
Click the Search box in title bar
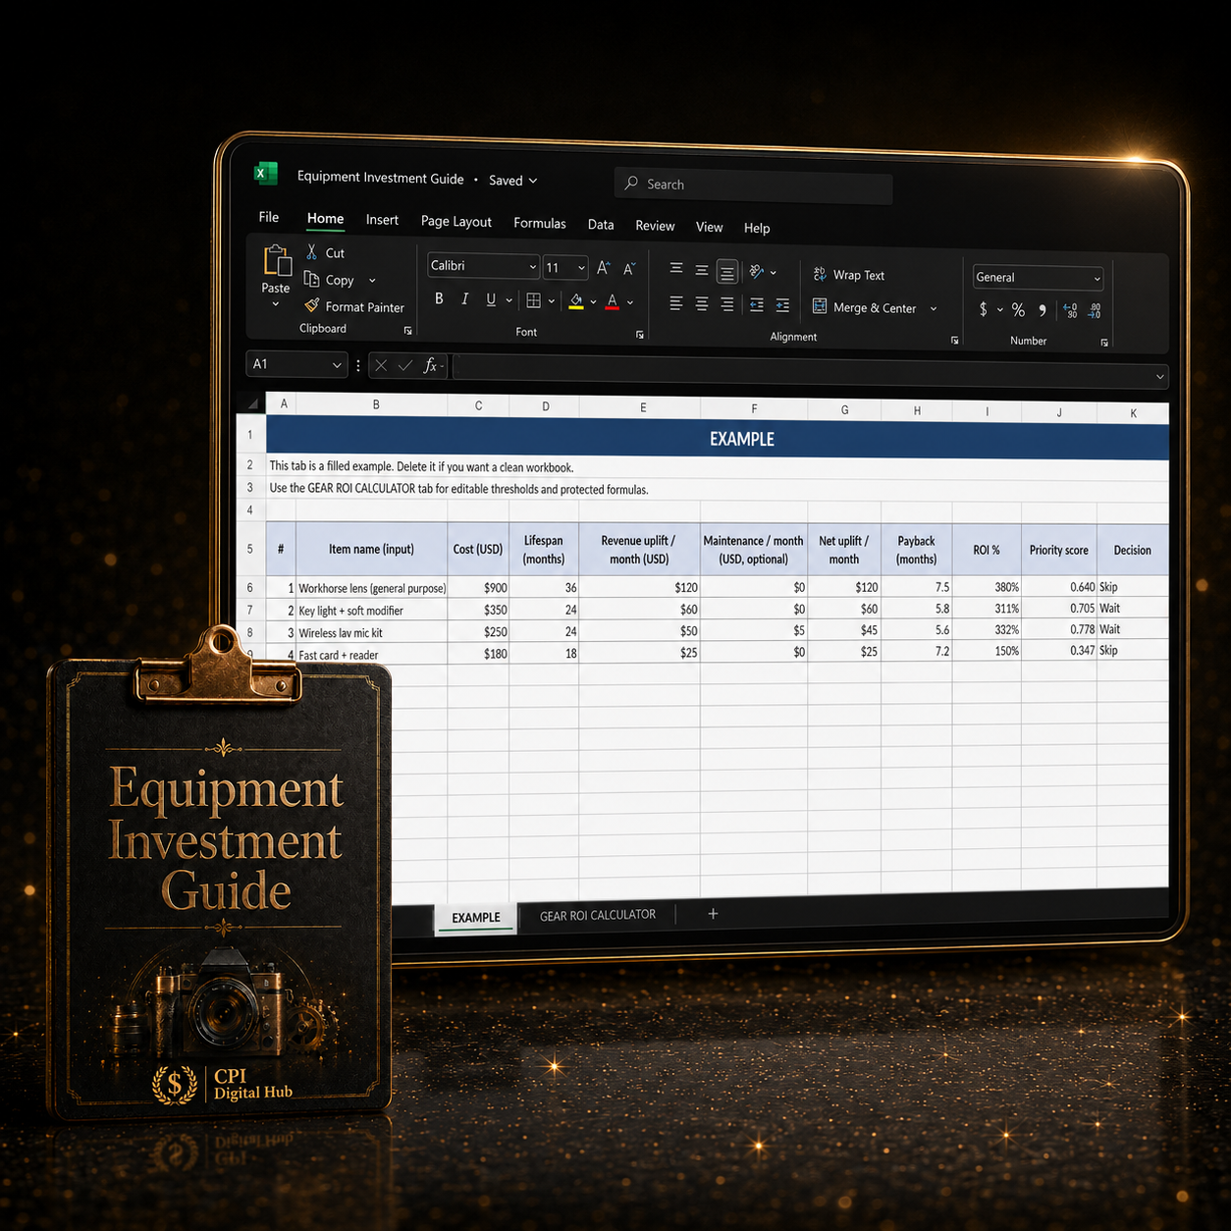(x=754, y=185)
